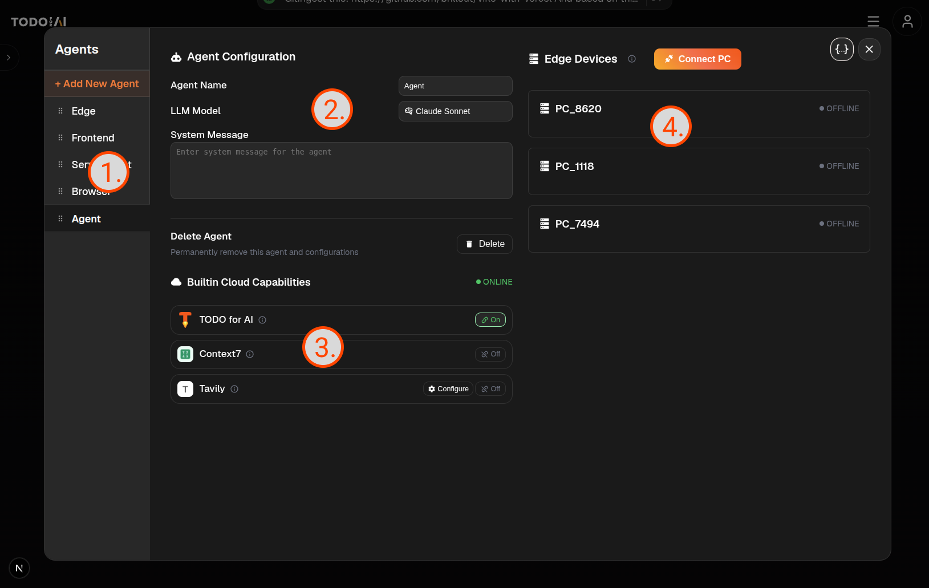This screenshot has height=588, width=929.
Task: Click into the System Message text area
Action: pyautogui.click(x=341, y=171)
